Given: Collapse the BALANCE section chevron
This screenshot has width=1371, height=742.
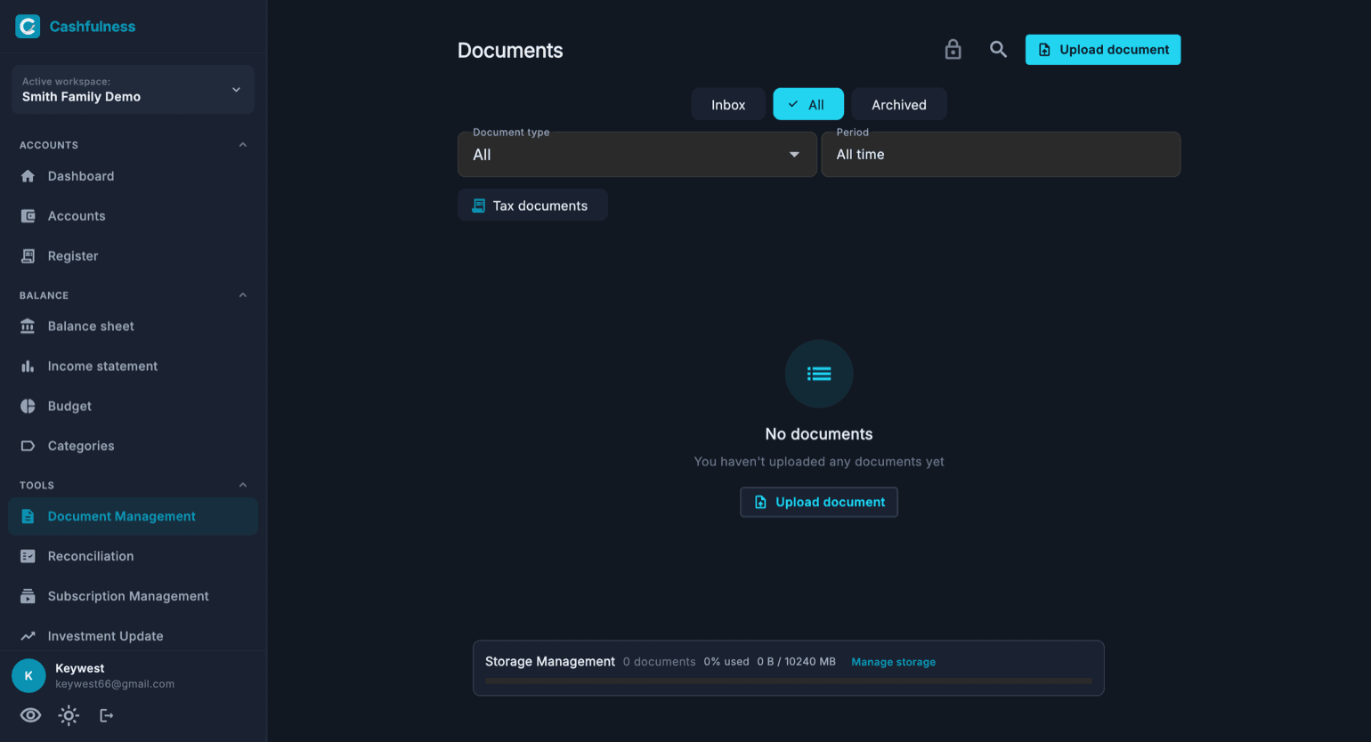Looking at the screenshot, I should click(x=243, y=295).
